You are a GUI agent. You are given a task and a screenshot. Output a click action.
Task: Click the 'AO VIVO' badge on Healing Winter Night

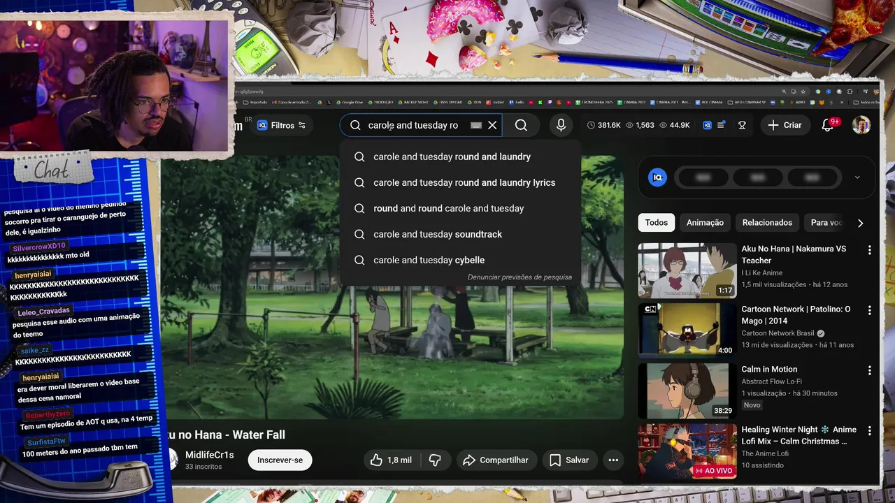pos(713,471)
